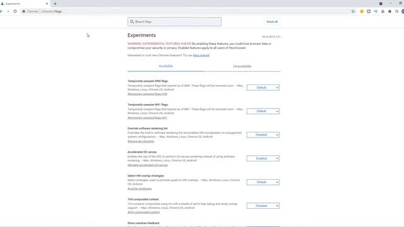Click the Experiments page heading

coord(141,35)
